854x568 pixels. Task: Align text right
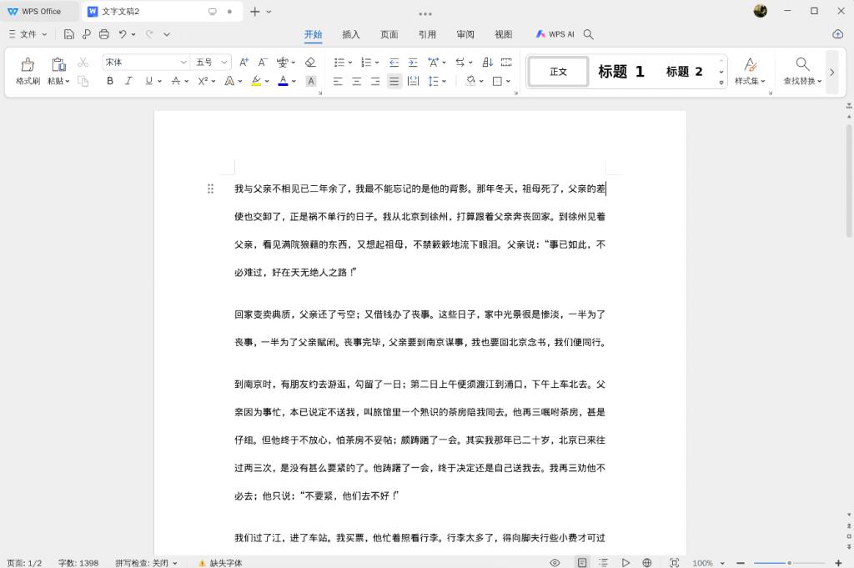[375, 81]
